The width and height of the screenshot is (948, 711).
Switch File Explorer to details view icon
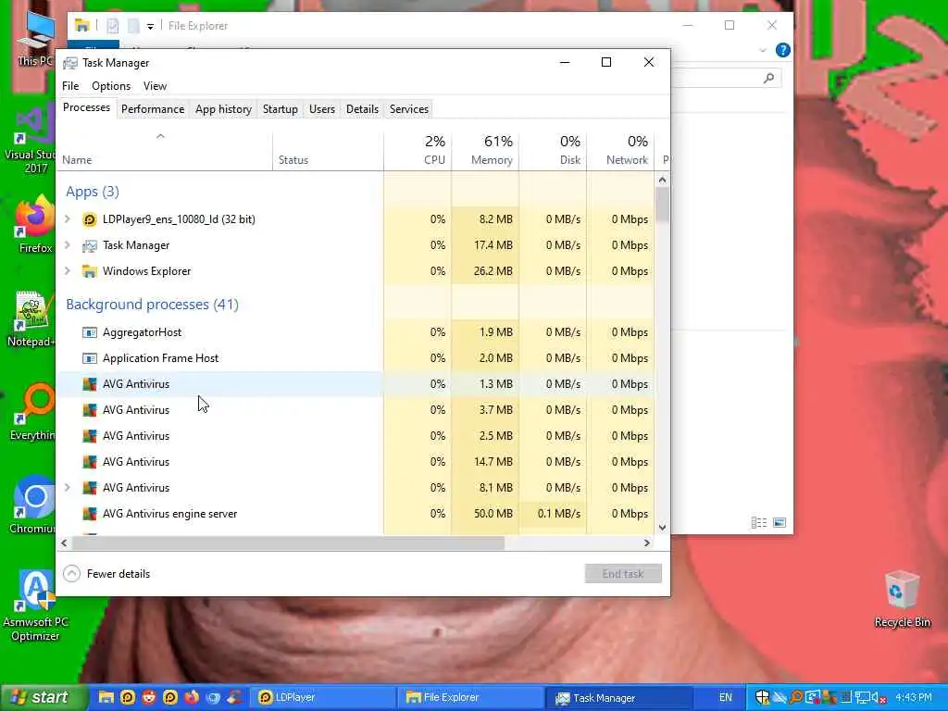pos(759,522)
